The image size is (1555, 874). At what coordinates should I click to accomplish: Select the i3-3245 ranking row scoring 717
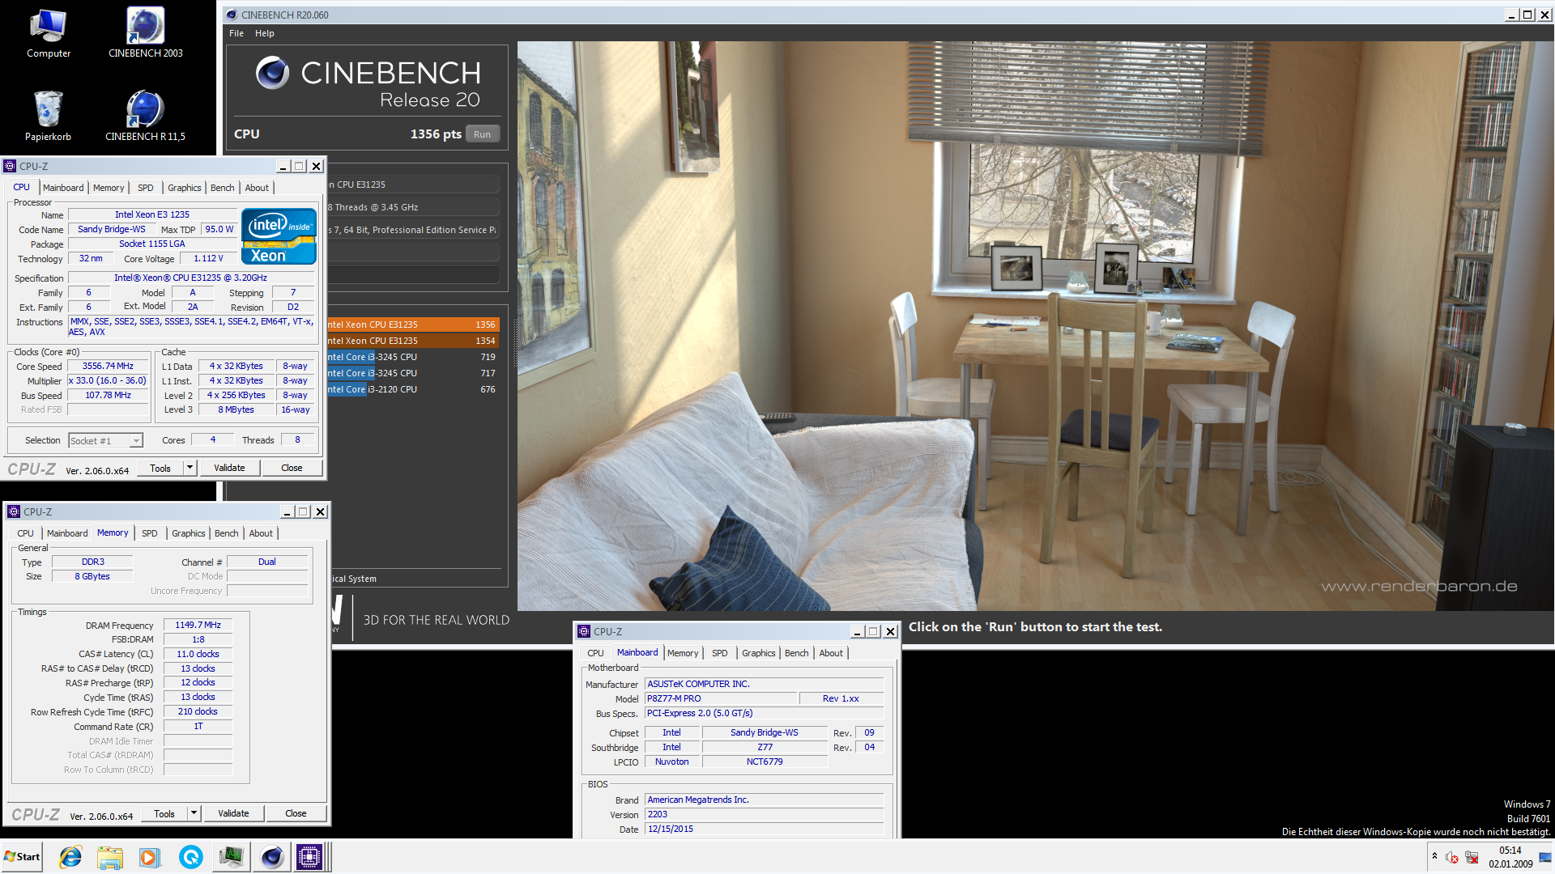pyautogui.click(x=412, y=373)
